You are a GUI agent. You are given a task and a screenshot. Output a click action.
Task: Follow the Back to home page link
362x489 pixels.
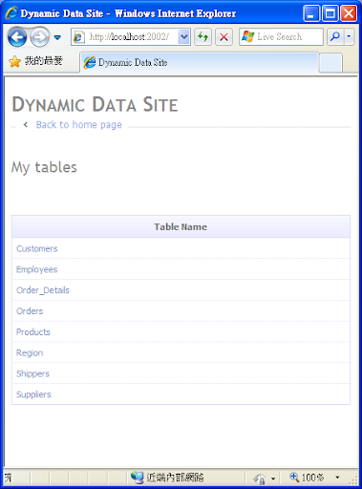tap(79, 124)
